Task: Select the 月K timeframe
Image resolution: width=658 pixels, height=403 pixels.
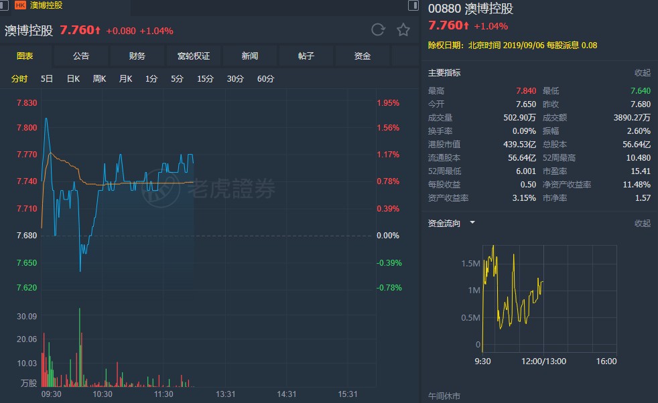Action: [125, 78]
